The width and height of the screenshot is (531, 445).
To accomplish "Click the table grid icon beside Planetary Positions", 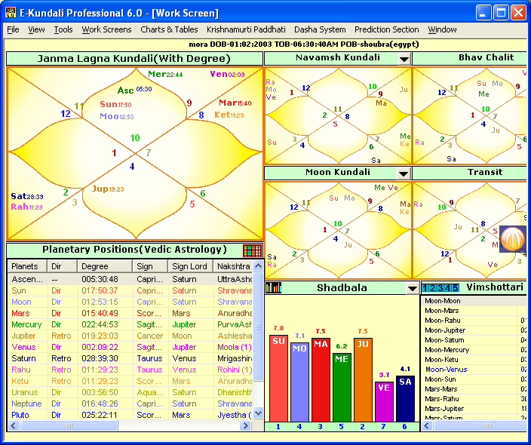I will click(252, 250).
